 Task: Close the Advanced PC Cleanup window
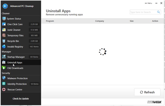(x=161, y=3)
